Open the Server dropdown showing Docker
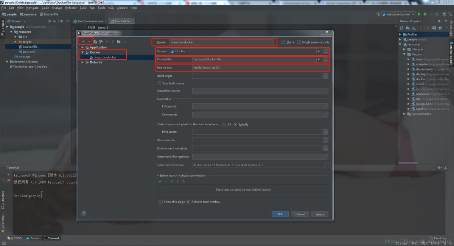Image resolution: width=454 pixels, height=246 pixels. 319,51
